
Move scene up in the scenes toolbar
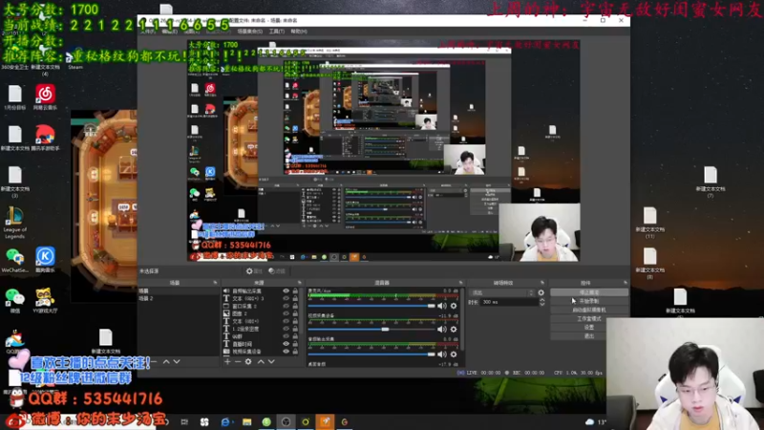166,362
